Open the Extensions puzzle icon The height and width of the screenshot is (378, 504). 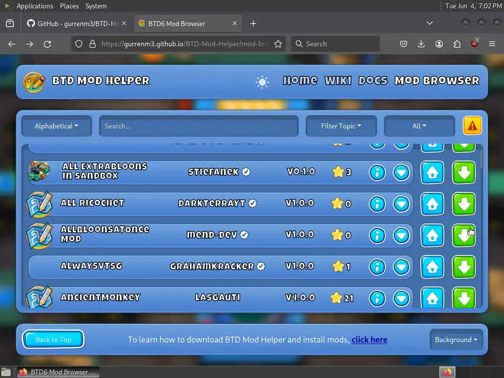point(457,44)
